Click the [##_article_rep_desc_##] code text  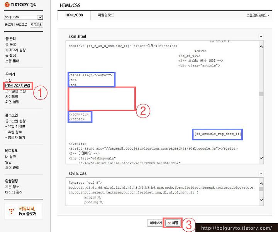coord(217,134)
